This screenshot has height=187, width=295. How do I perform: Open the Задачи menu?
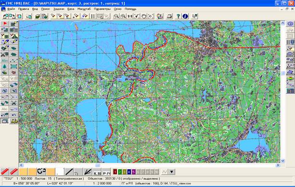tap(59, 9)
